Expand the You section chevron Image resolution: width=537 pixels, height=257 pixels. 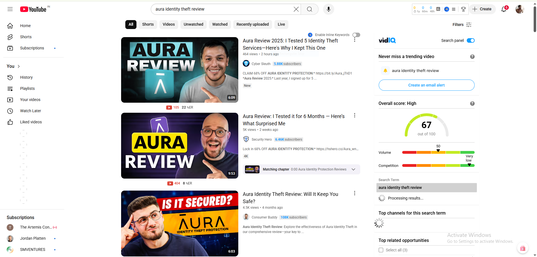19,66
